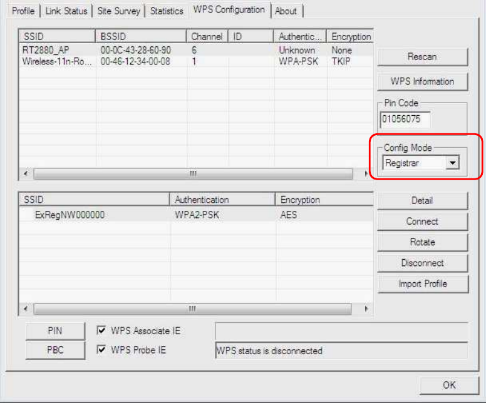Click the profile list horizontal scrollbar thumb

(x=192, y=309)
